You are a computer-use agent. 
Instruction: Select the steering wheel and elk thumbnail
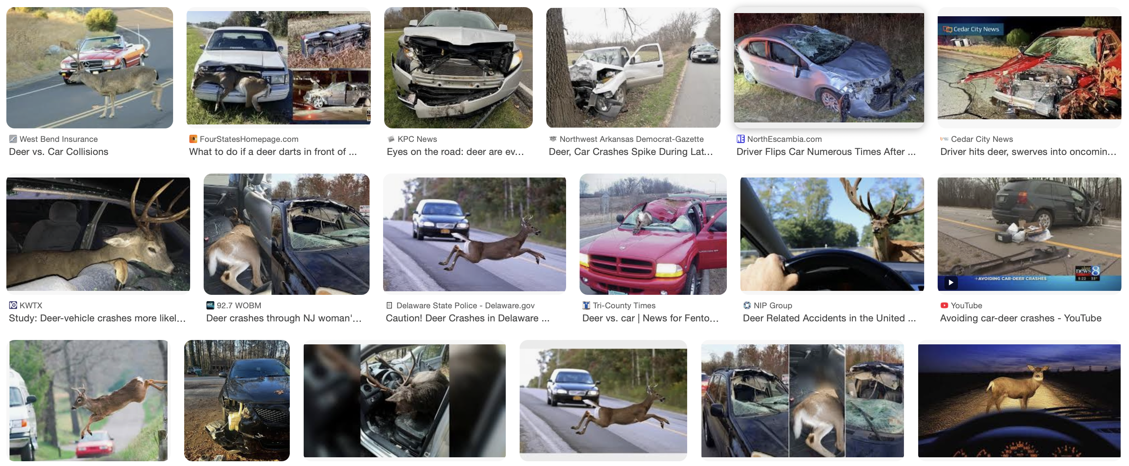[832, 234]
